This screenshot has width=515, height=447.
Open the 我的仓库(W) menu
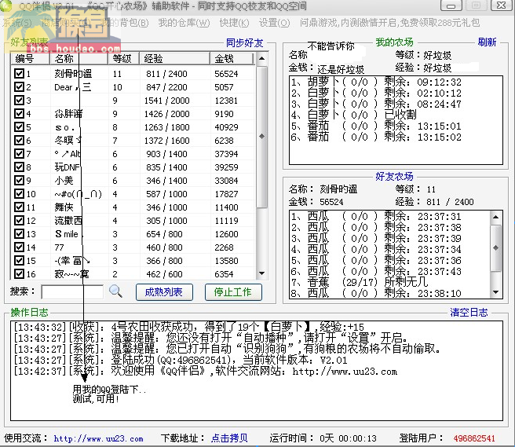point(184,23)
